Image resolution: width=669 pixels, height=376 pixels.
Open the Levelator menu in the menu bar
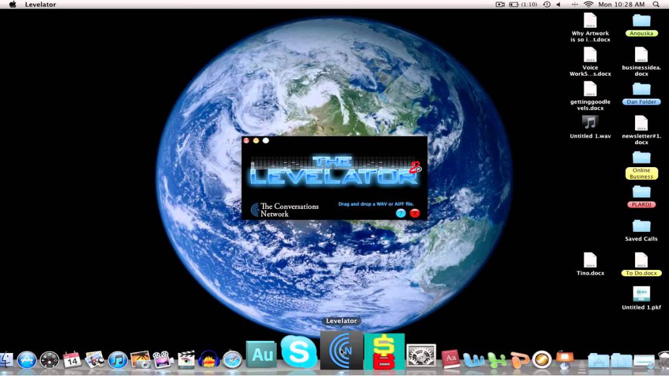pyautogui.click(x=40, y=5)
